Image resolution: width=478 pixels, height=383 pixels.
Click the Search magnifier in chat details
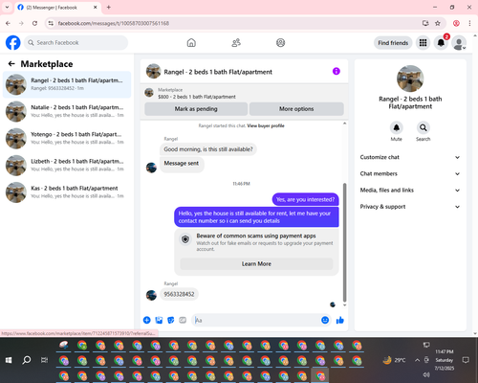point(424,127)
